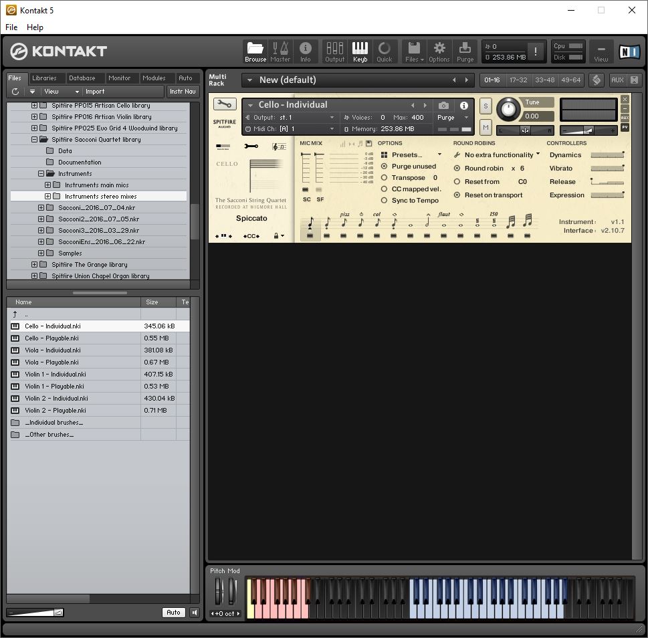Click the View minimize icon

click(x=601, y=51)
